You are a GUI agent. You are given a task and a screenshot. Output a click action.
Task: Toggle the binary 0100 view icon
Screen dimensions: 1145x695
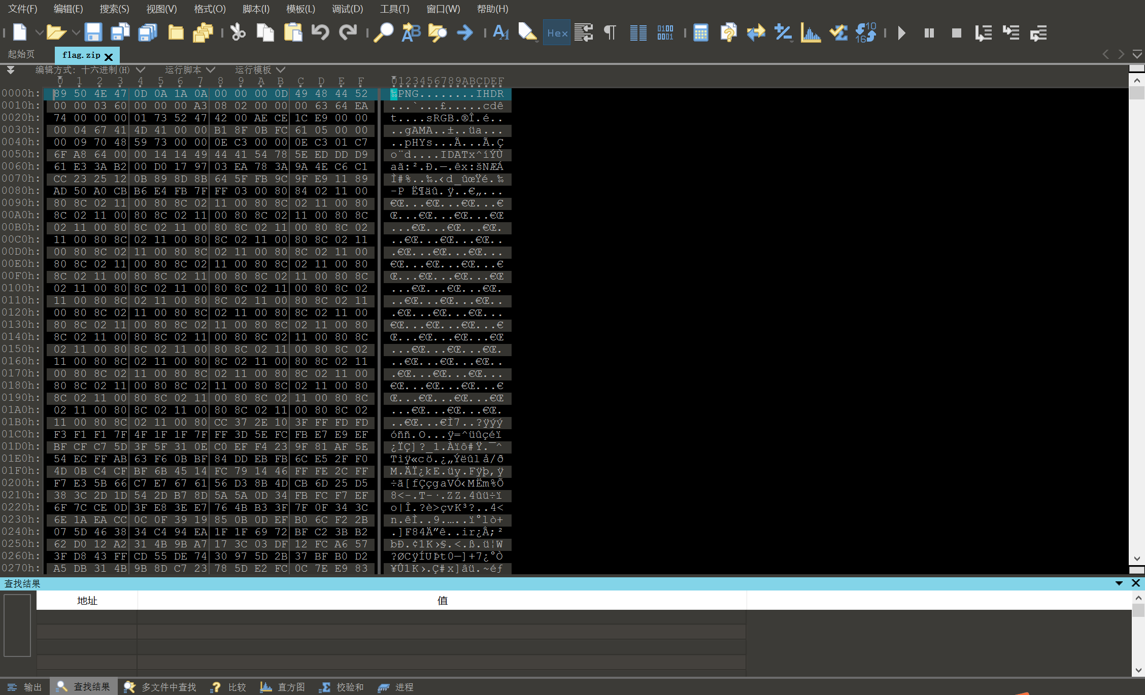pyautogui.click(x=665, y=33)
